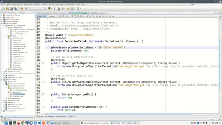Open the Ajuda menu

click(x=83, y=5)
